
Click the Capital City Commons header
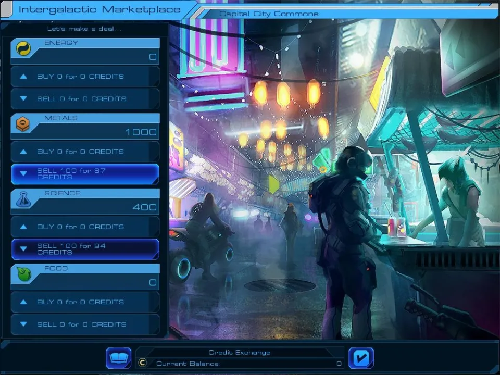tap(269, 14)
